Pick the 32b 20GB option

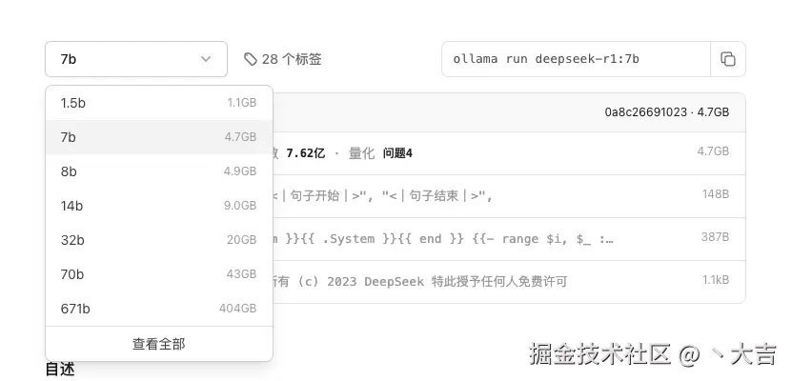(159, 240)
